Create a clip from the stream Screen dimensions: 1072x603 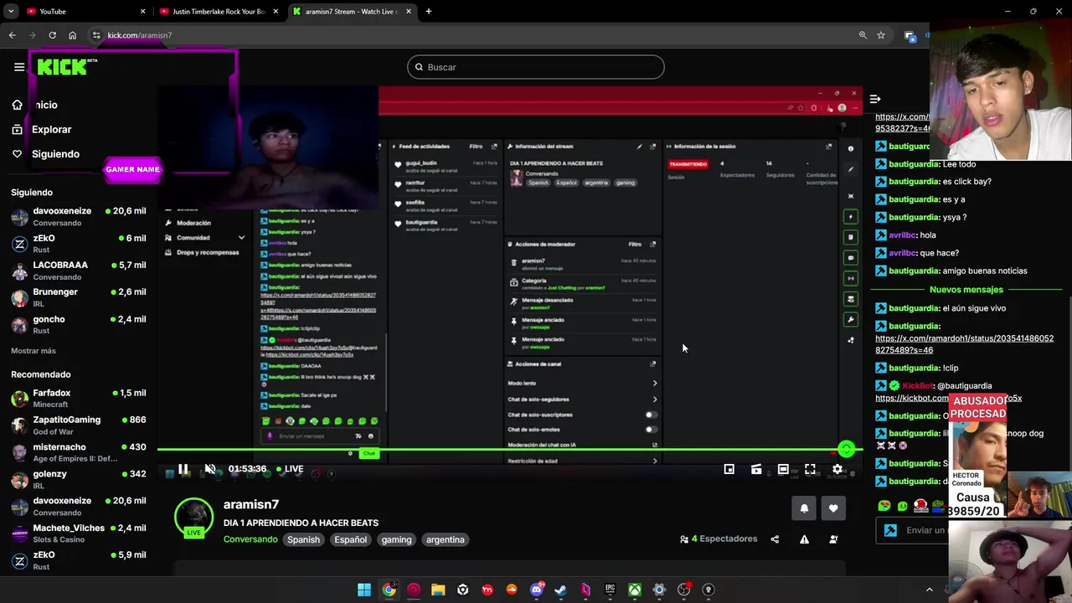click(x=756, y=470)
